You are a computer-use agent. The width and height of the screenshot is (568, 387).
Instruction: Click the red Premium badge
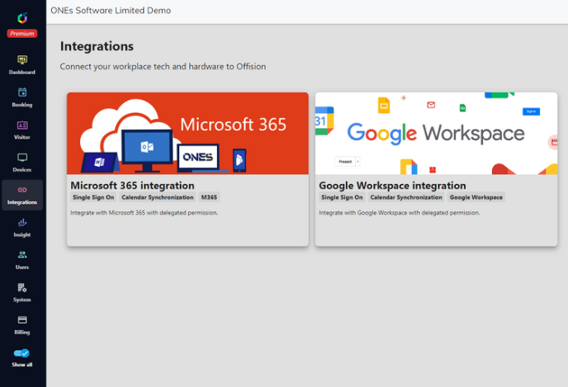[x=22, y=33]
